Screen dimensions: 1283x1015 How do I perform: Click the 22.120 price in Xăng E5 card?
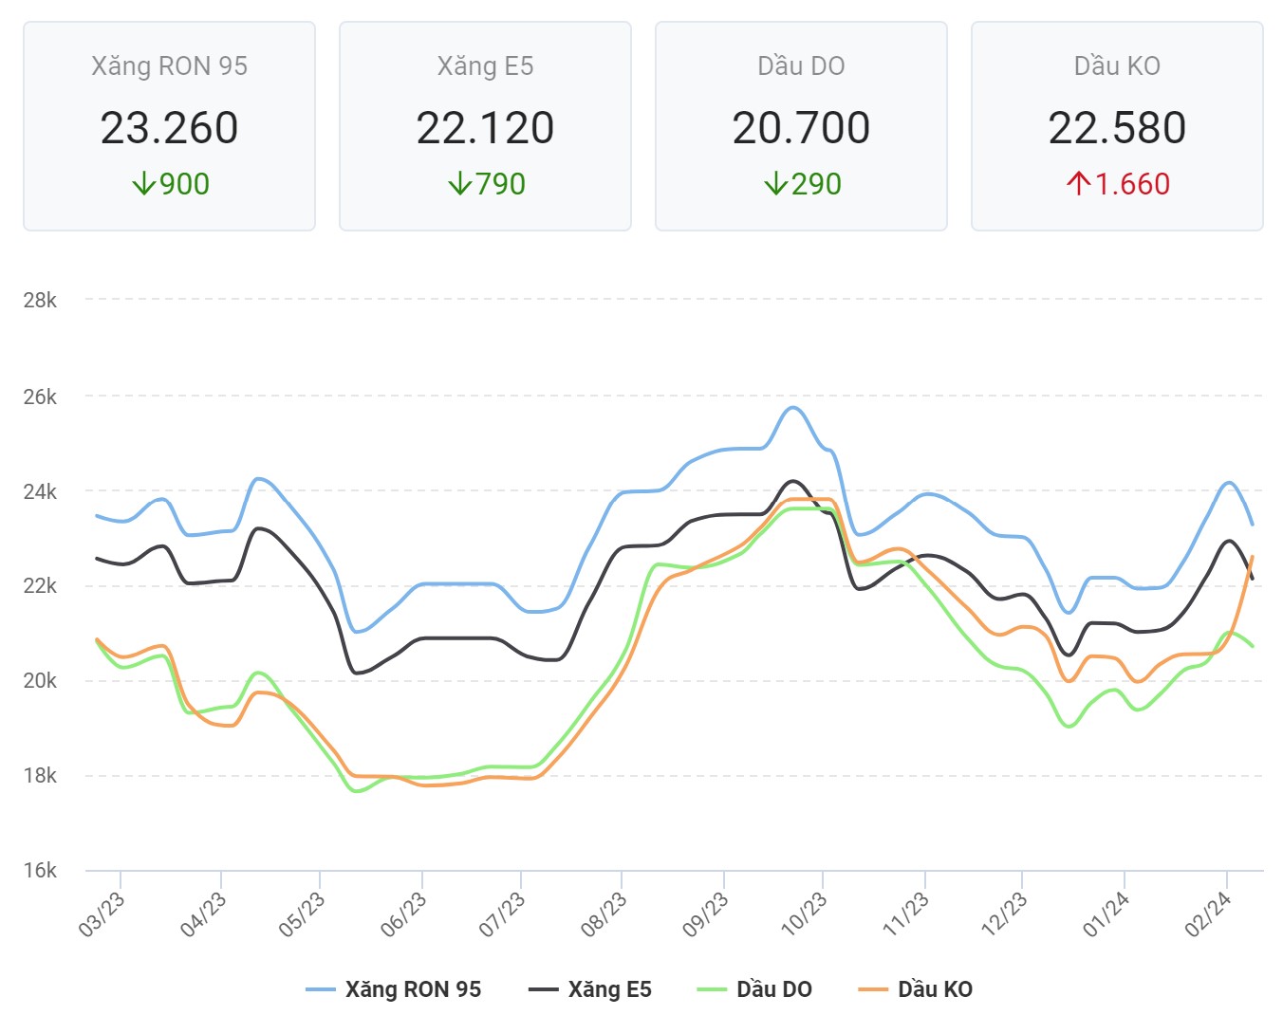click(485, 128)
